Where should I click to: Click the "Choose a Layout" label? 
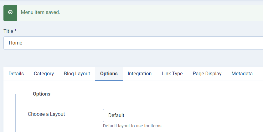pyautogui.click(x=46, y=114)
